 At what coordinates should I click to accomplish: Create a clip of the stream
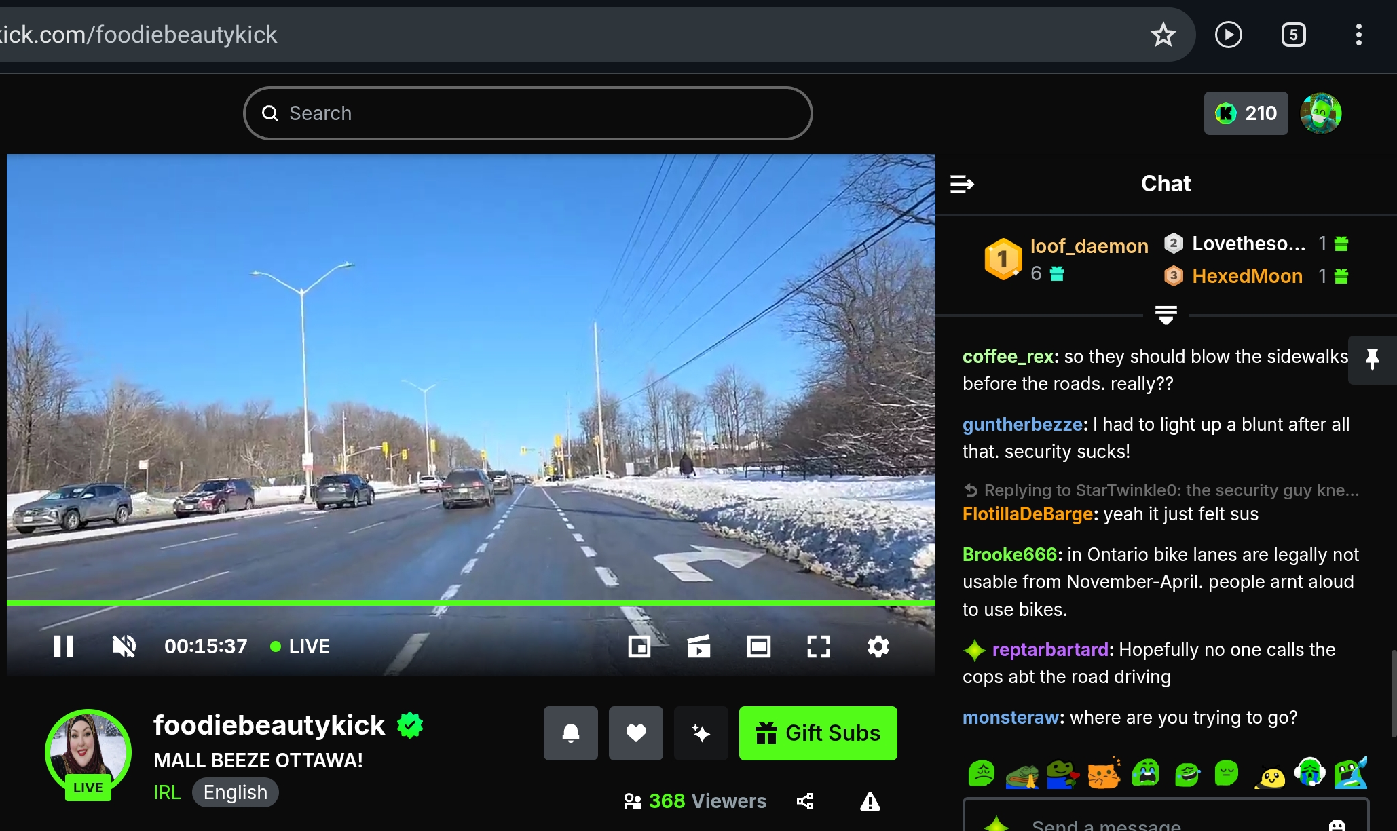698,646
